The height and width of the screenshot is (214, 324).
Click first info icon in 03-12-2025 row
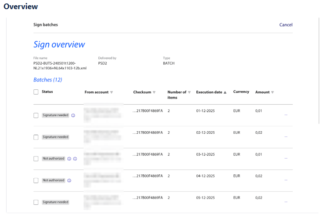(69, 159)
